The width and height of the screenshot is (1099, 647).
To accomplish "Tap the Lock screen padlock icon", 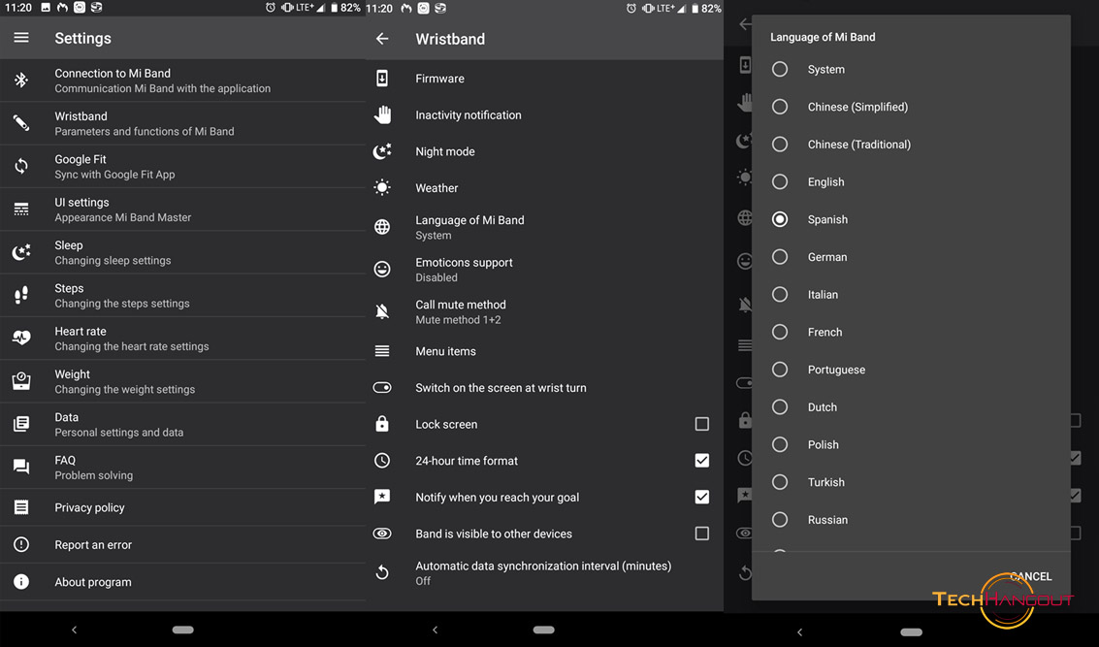I will pos(382,423).
